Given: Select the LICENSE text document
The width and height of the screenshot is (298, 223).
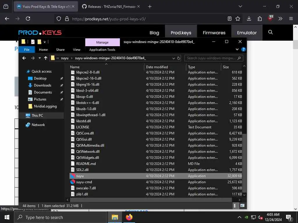Looking at the screenshot, I should pyautogui.click(x=156, y=127).
